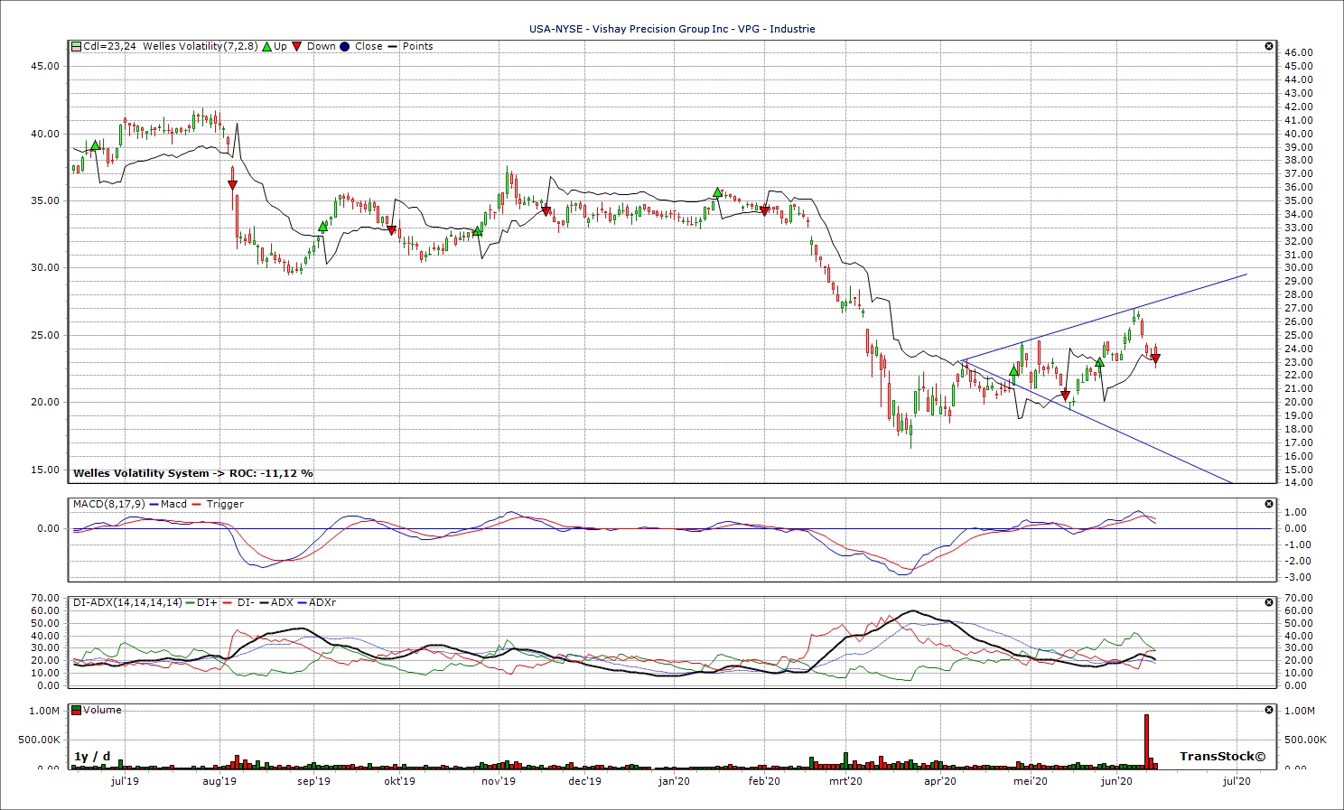This screenshot has width=1344, height=810.
Task: Click the 14.00 price on right axis
Action: pos(1298,483)
